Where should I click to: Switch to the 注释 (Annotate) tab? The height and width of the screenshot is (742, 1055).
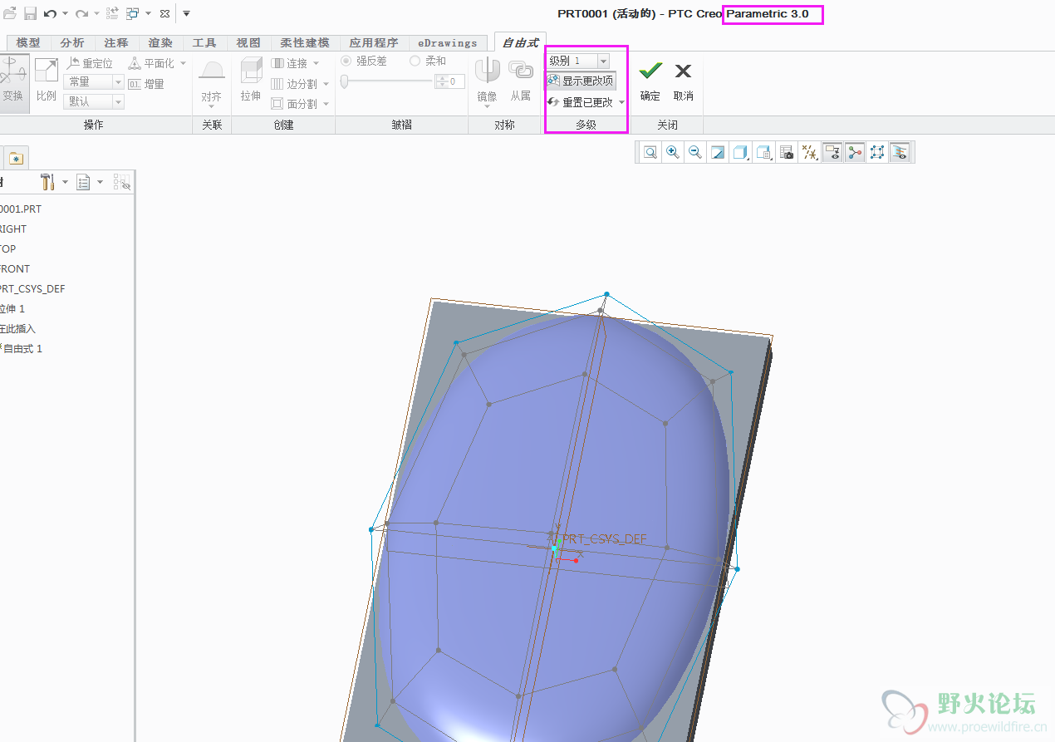pos(116,42)
